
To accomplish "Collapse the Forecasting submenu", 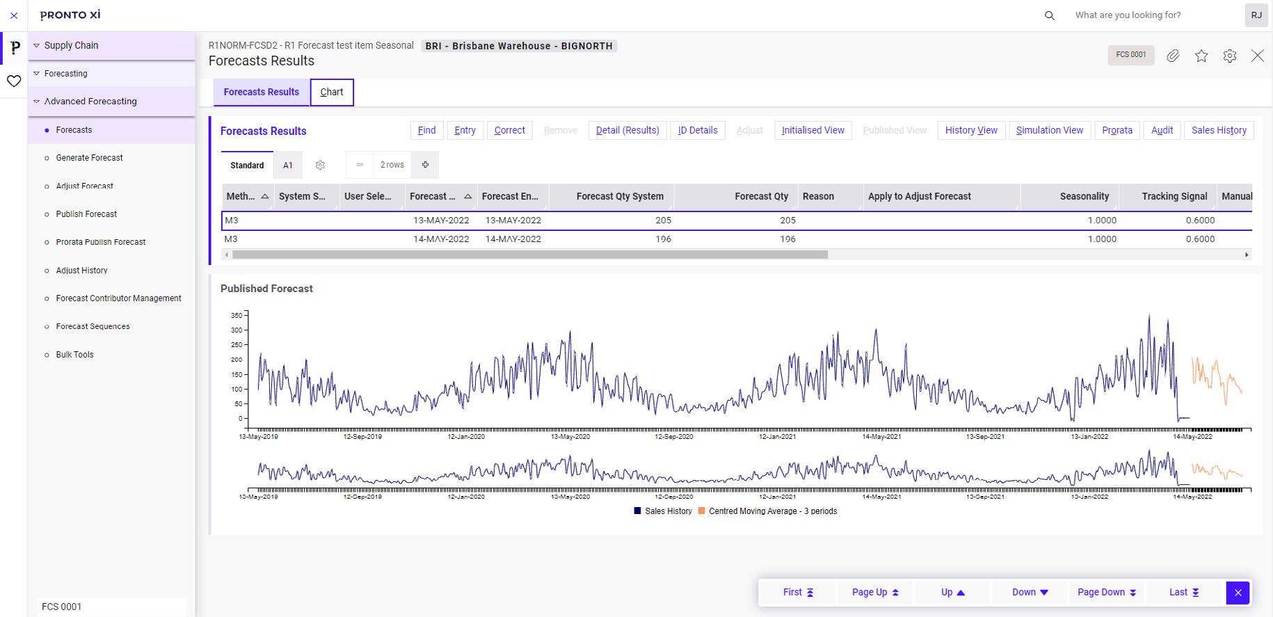I will tap(37, 74).
